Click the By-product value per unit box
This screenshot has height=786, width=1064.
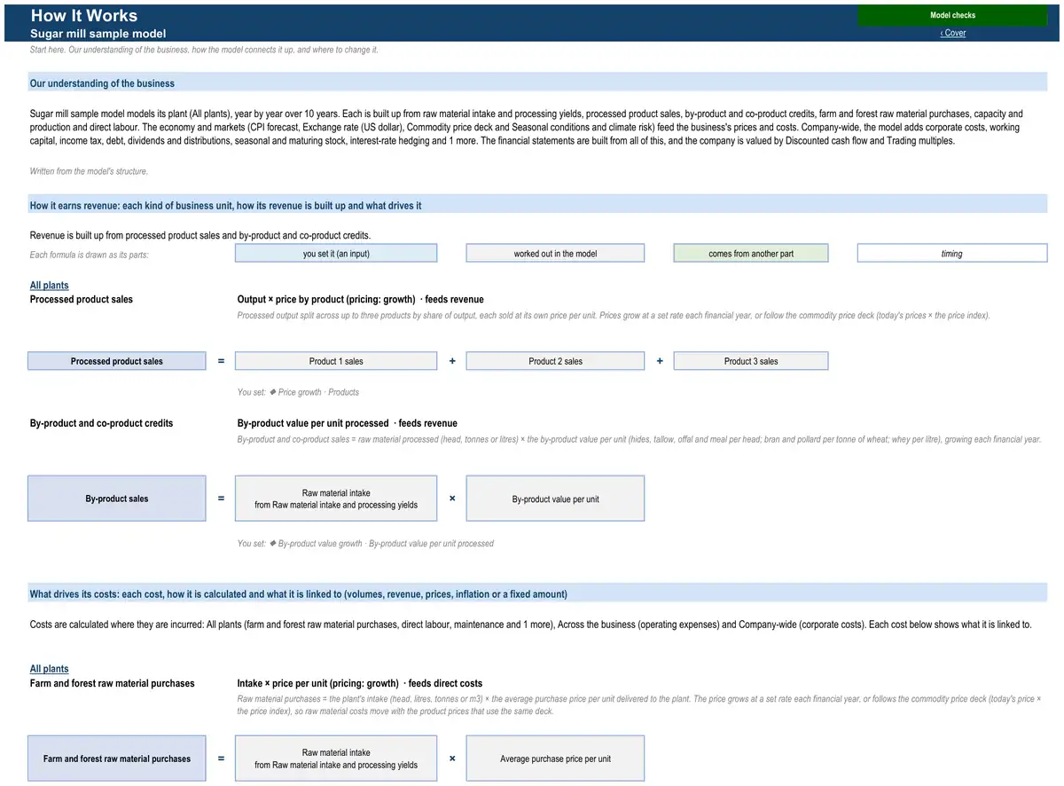coord(555,499)
